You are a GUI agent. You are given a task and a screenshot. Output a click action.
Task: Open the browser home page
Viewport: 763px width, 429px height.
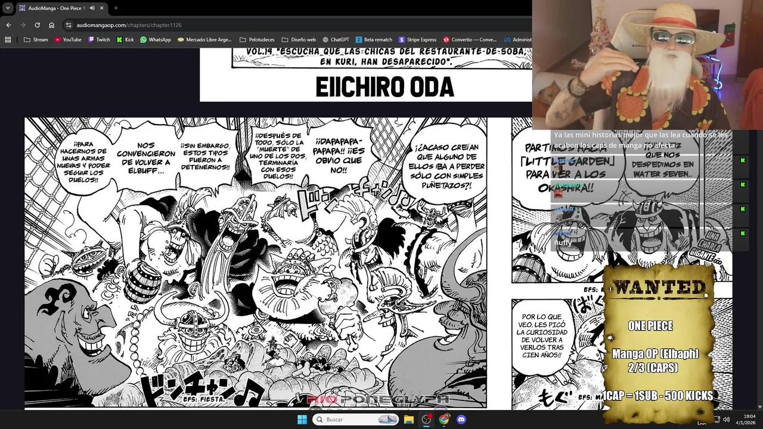51,25
